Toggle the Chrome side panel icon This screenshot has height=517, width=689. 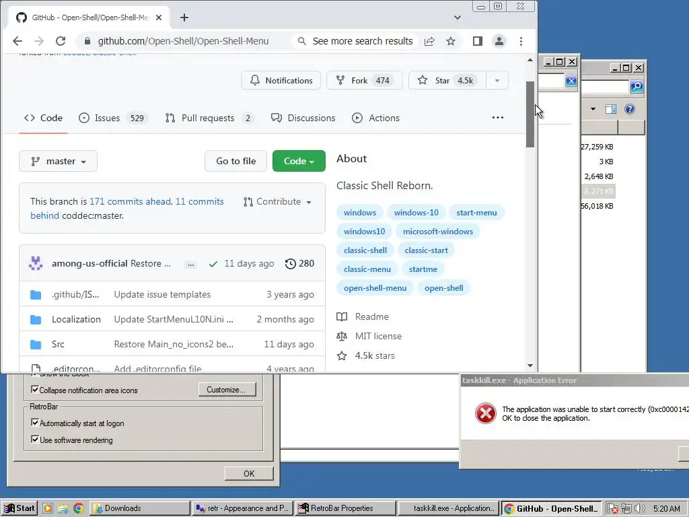[x=478, y=41]
